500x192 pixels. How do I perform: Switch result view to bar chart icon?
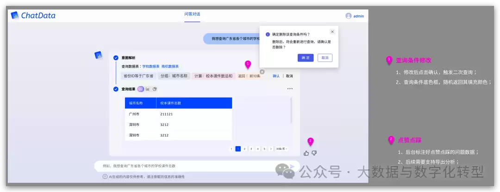click(148, 89)
